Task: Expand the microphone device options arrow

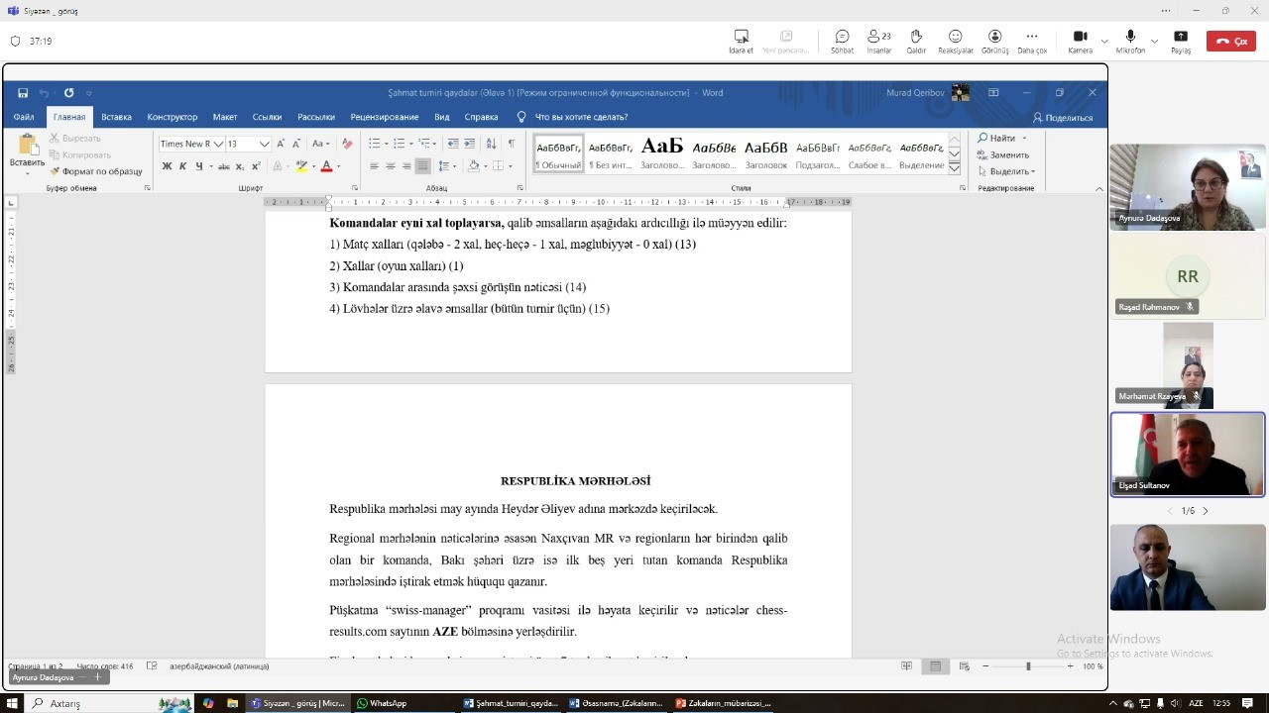Action: [x=1154, y=42]
